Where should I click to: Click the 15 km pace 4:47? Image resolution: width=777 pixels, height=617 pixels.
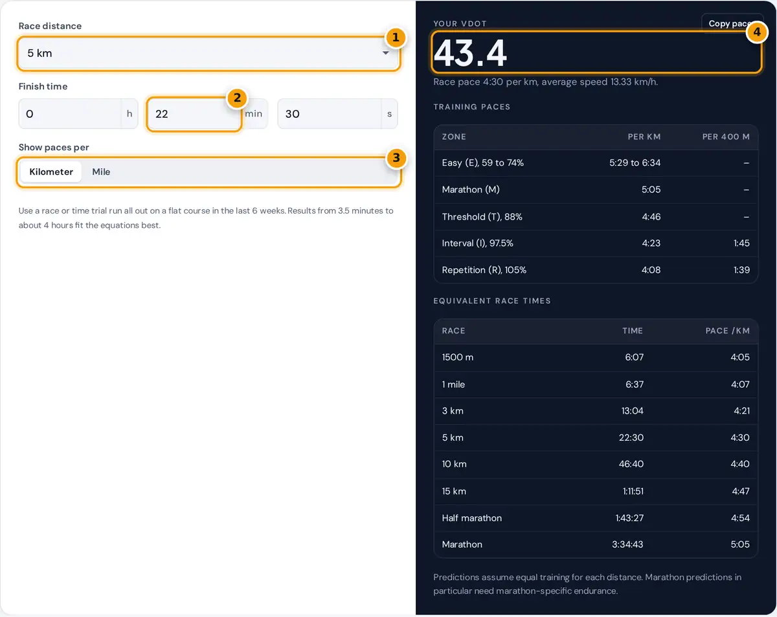pyautogui.click(x=740, y=491)
